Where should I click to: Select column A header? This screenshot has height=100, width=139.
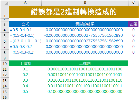coord(25,3)
